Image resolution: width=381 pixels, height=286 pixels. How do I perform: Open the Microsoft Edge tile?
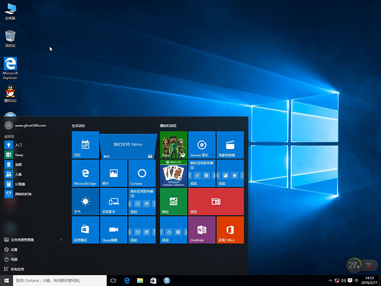(85, 172)
